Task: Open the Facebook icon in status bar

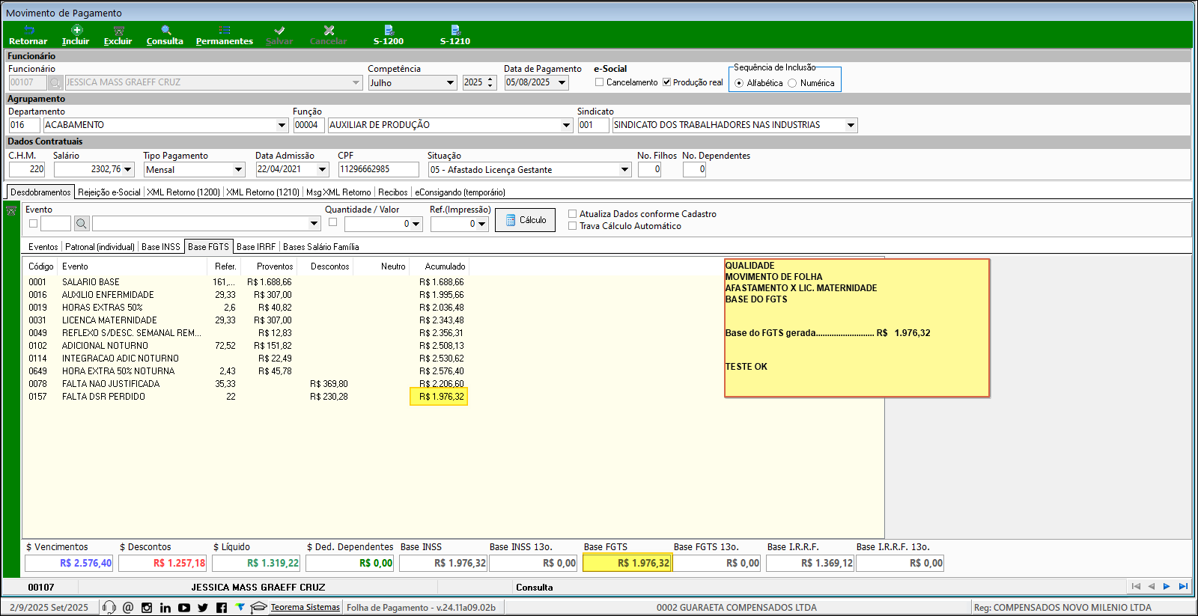Action: [222, 607]
